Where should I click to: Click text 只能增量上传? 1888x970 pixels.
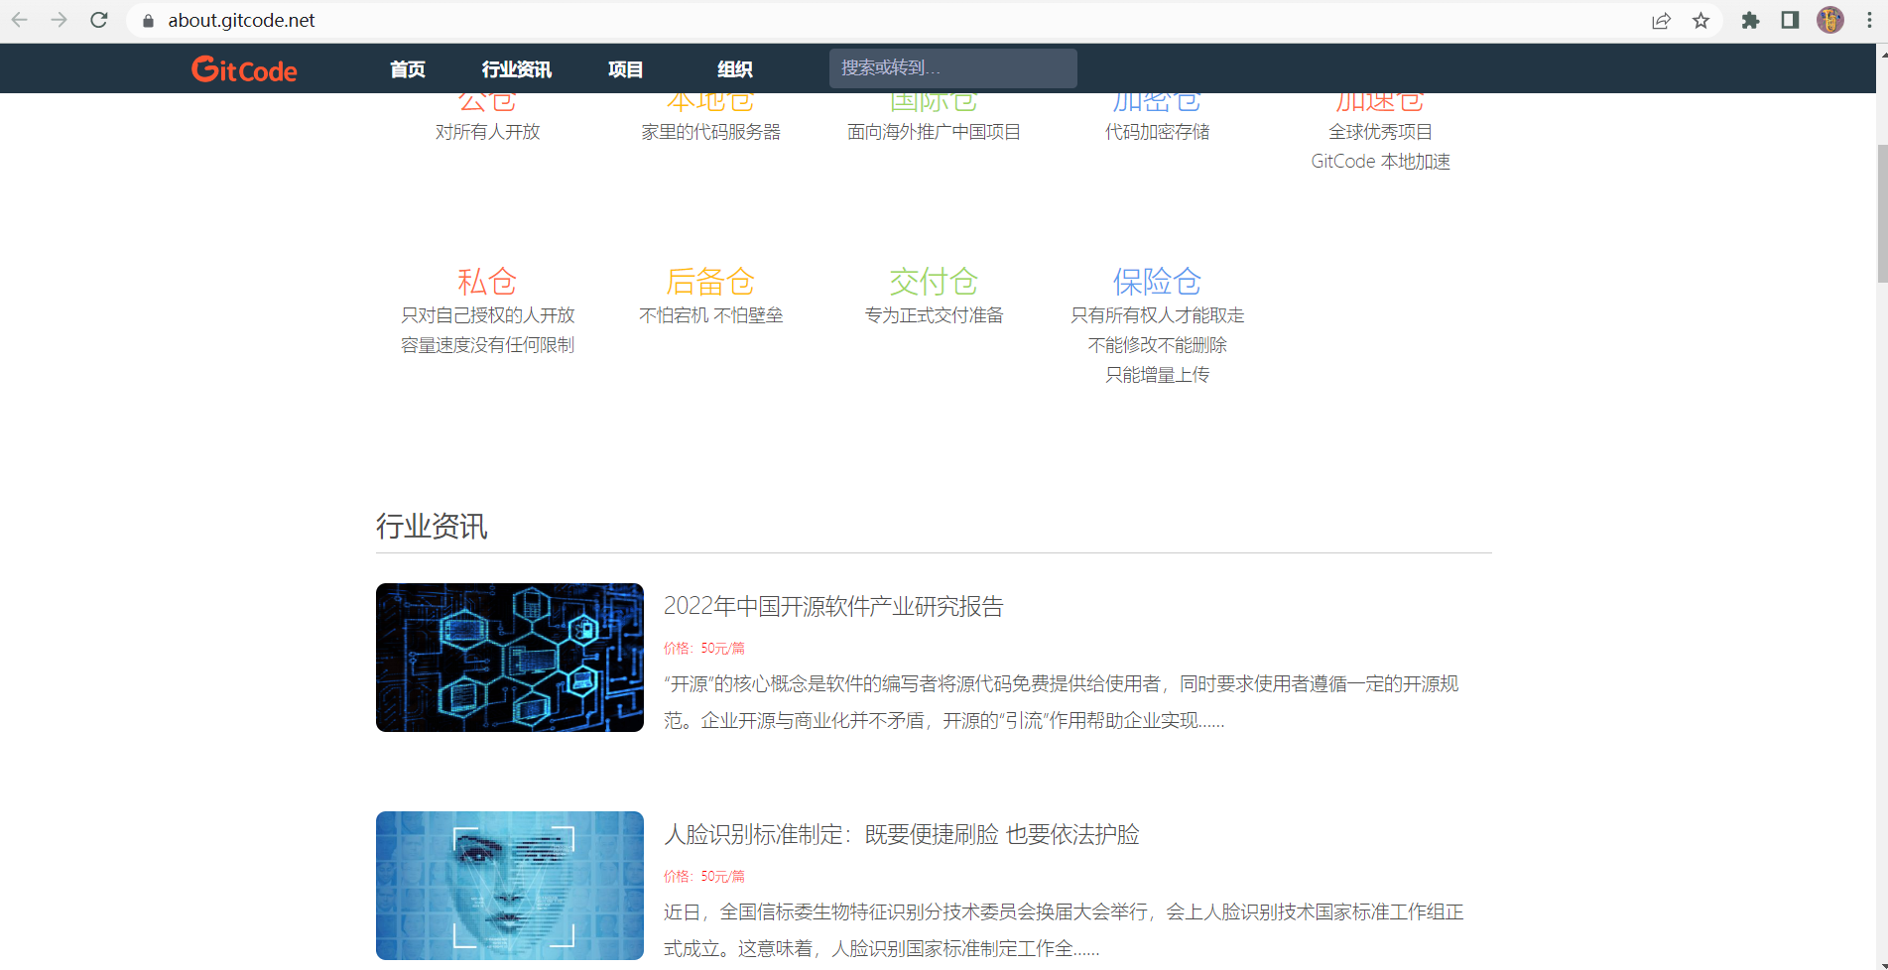tap(1157, 375)
